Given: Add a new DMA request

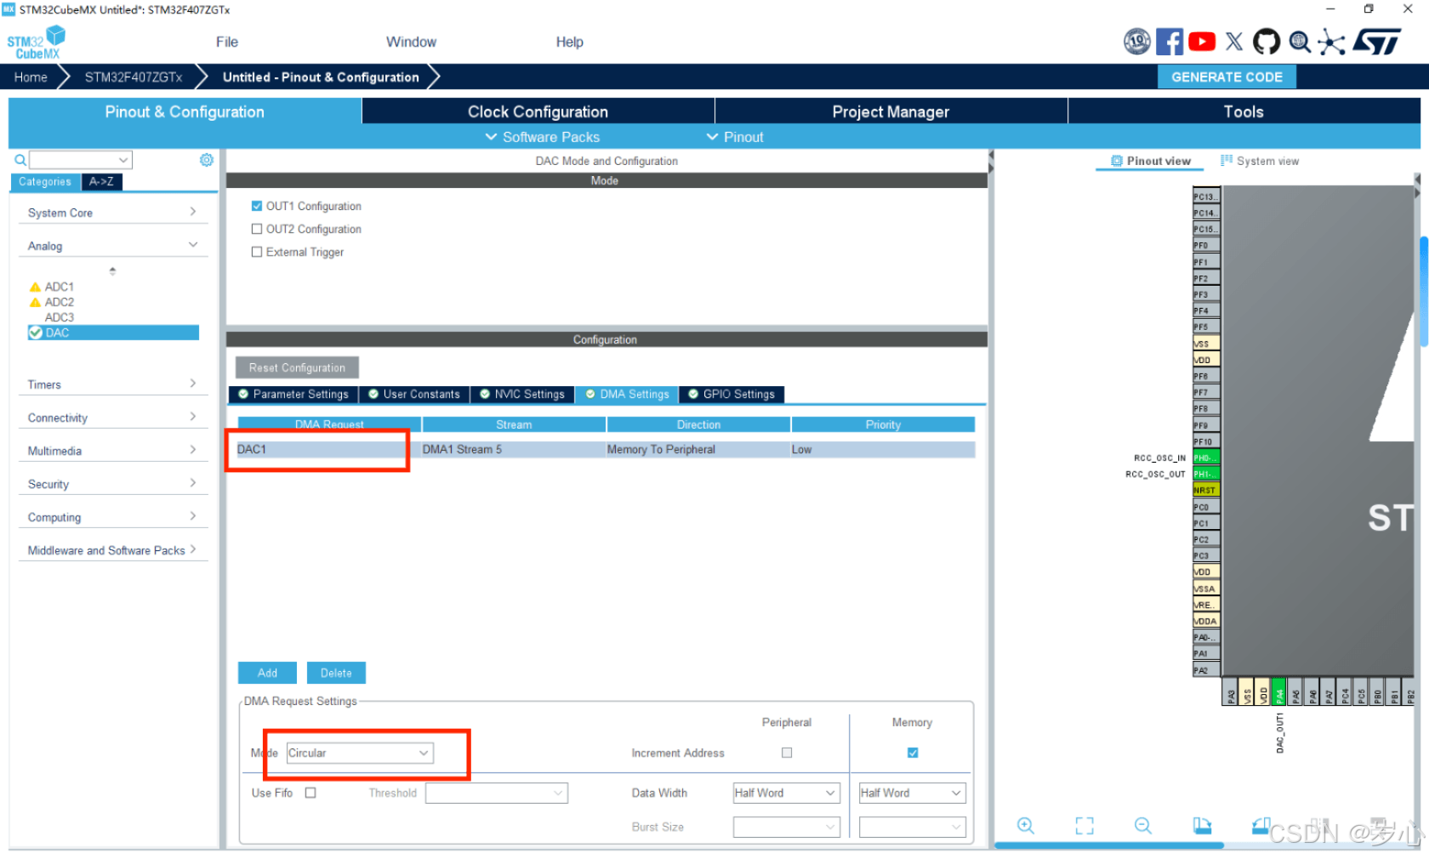Looking at the screenshot, I should 267,673.
